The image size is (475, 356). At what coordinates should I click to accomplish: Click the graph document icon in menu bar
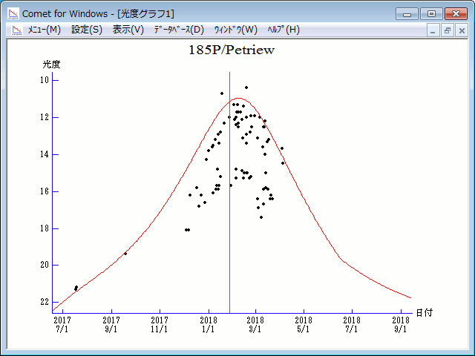[13, 30]
